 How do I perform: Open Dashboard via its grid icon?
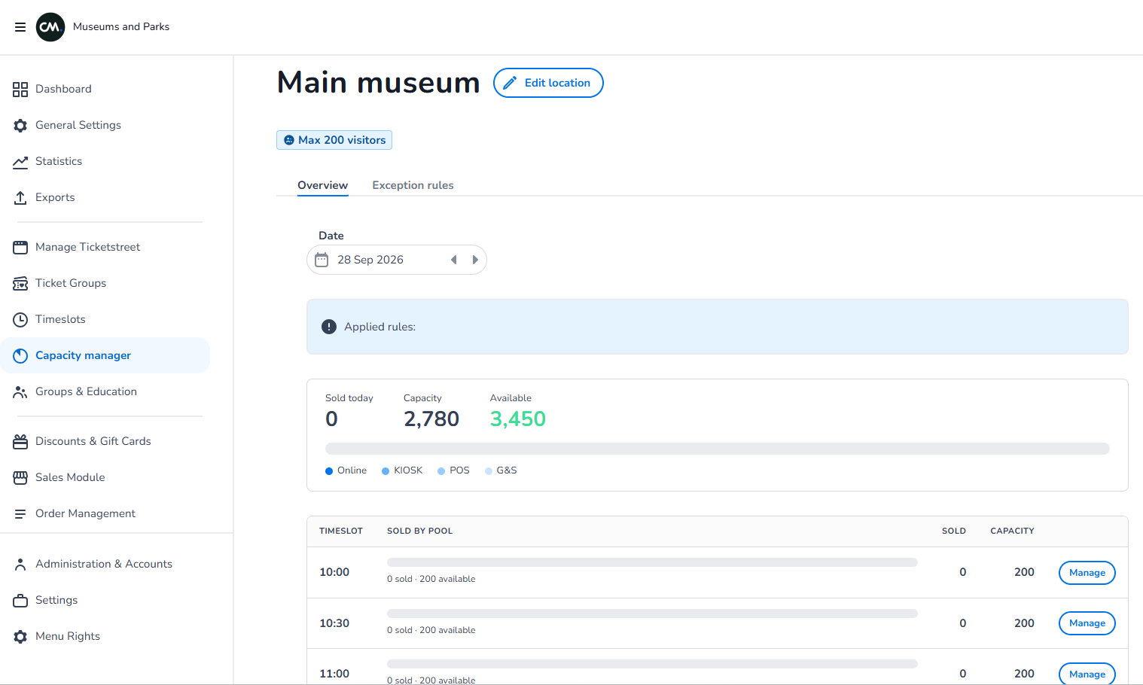20,90
